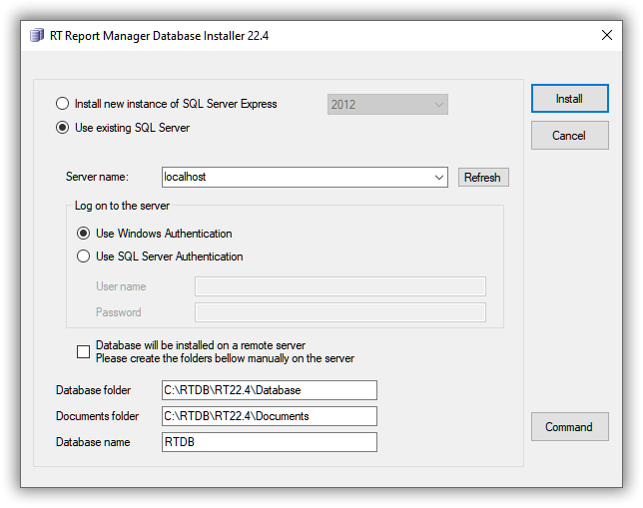The height and width of the screenshot is (508, 643).
Task: Click the Database name RTDB field
Action: pyautogui.click(x=270, y=442)
